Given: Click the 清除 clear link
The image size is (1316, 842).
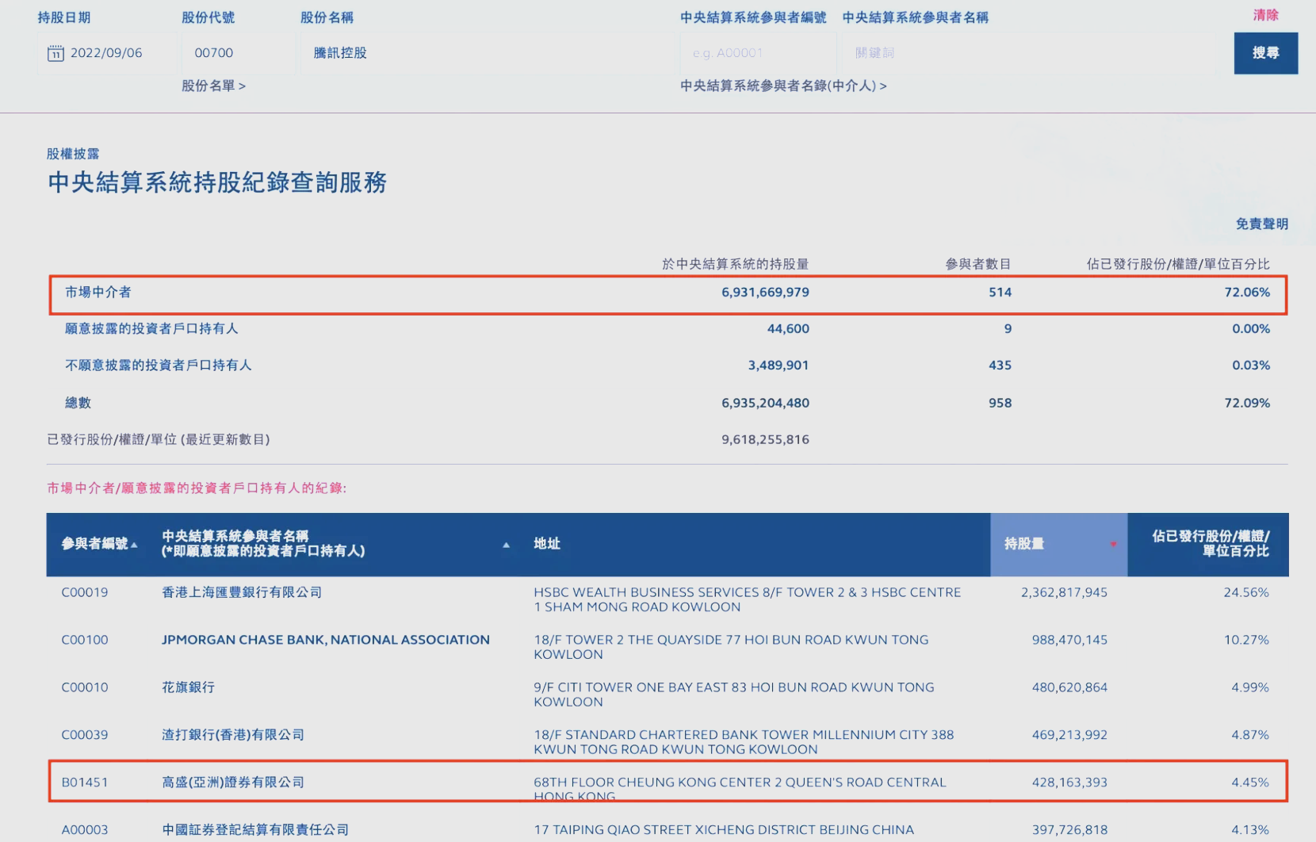Looking at the screenshot, I should tap(1265, 15).
